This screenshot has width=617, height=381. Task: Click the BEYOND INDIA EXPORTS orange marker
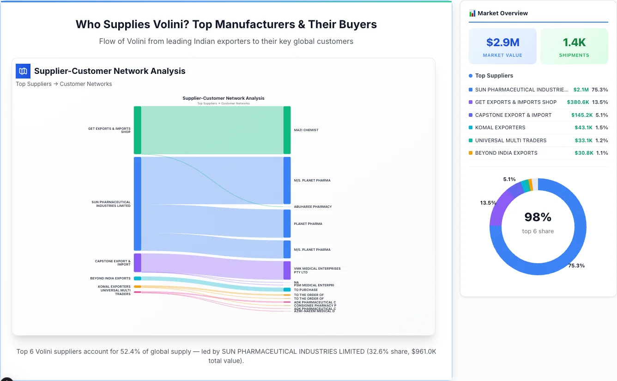pyautogui.click(x=472, y=153)
